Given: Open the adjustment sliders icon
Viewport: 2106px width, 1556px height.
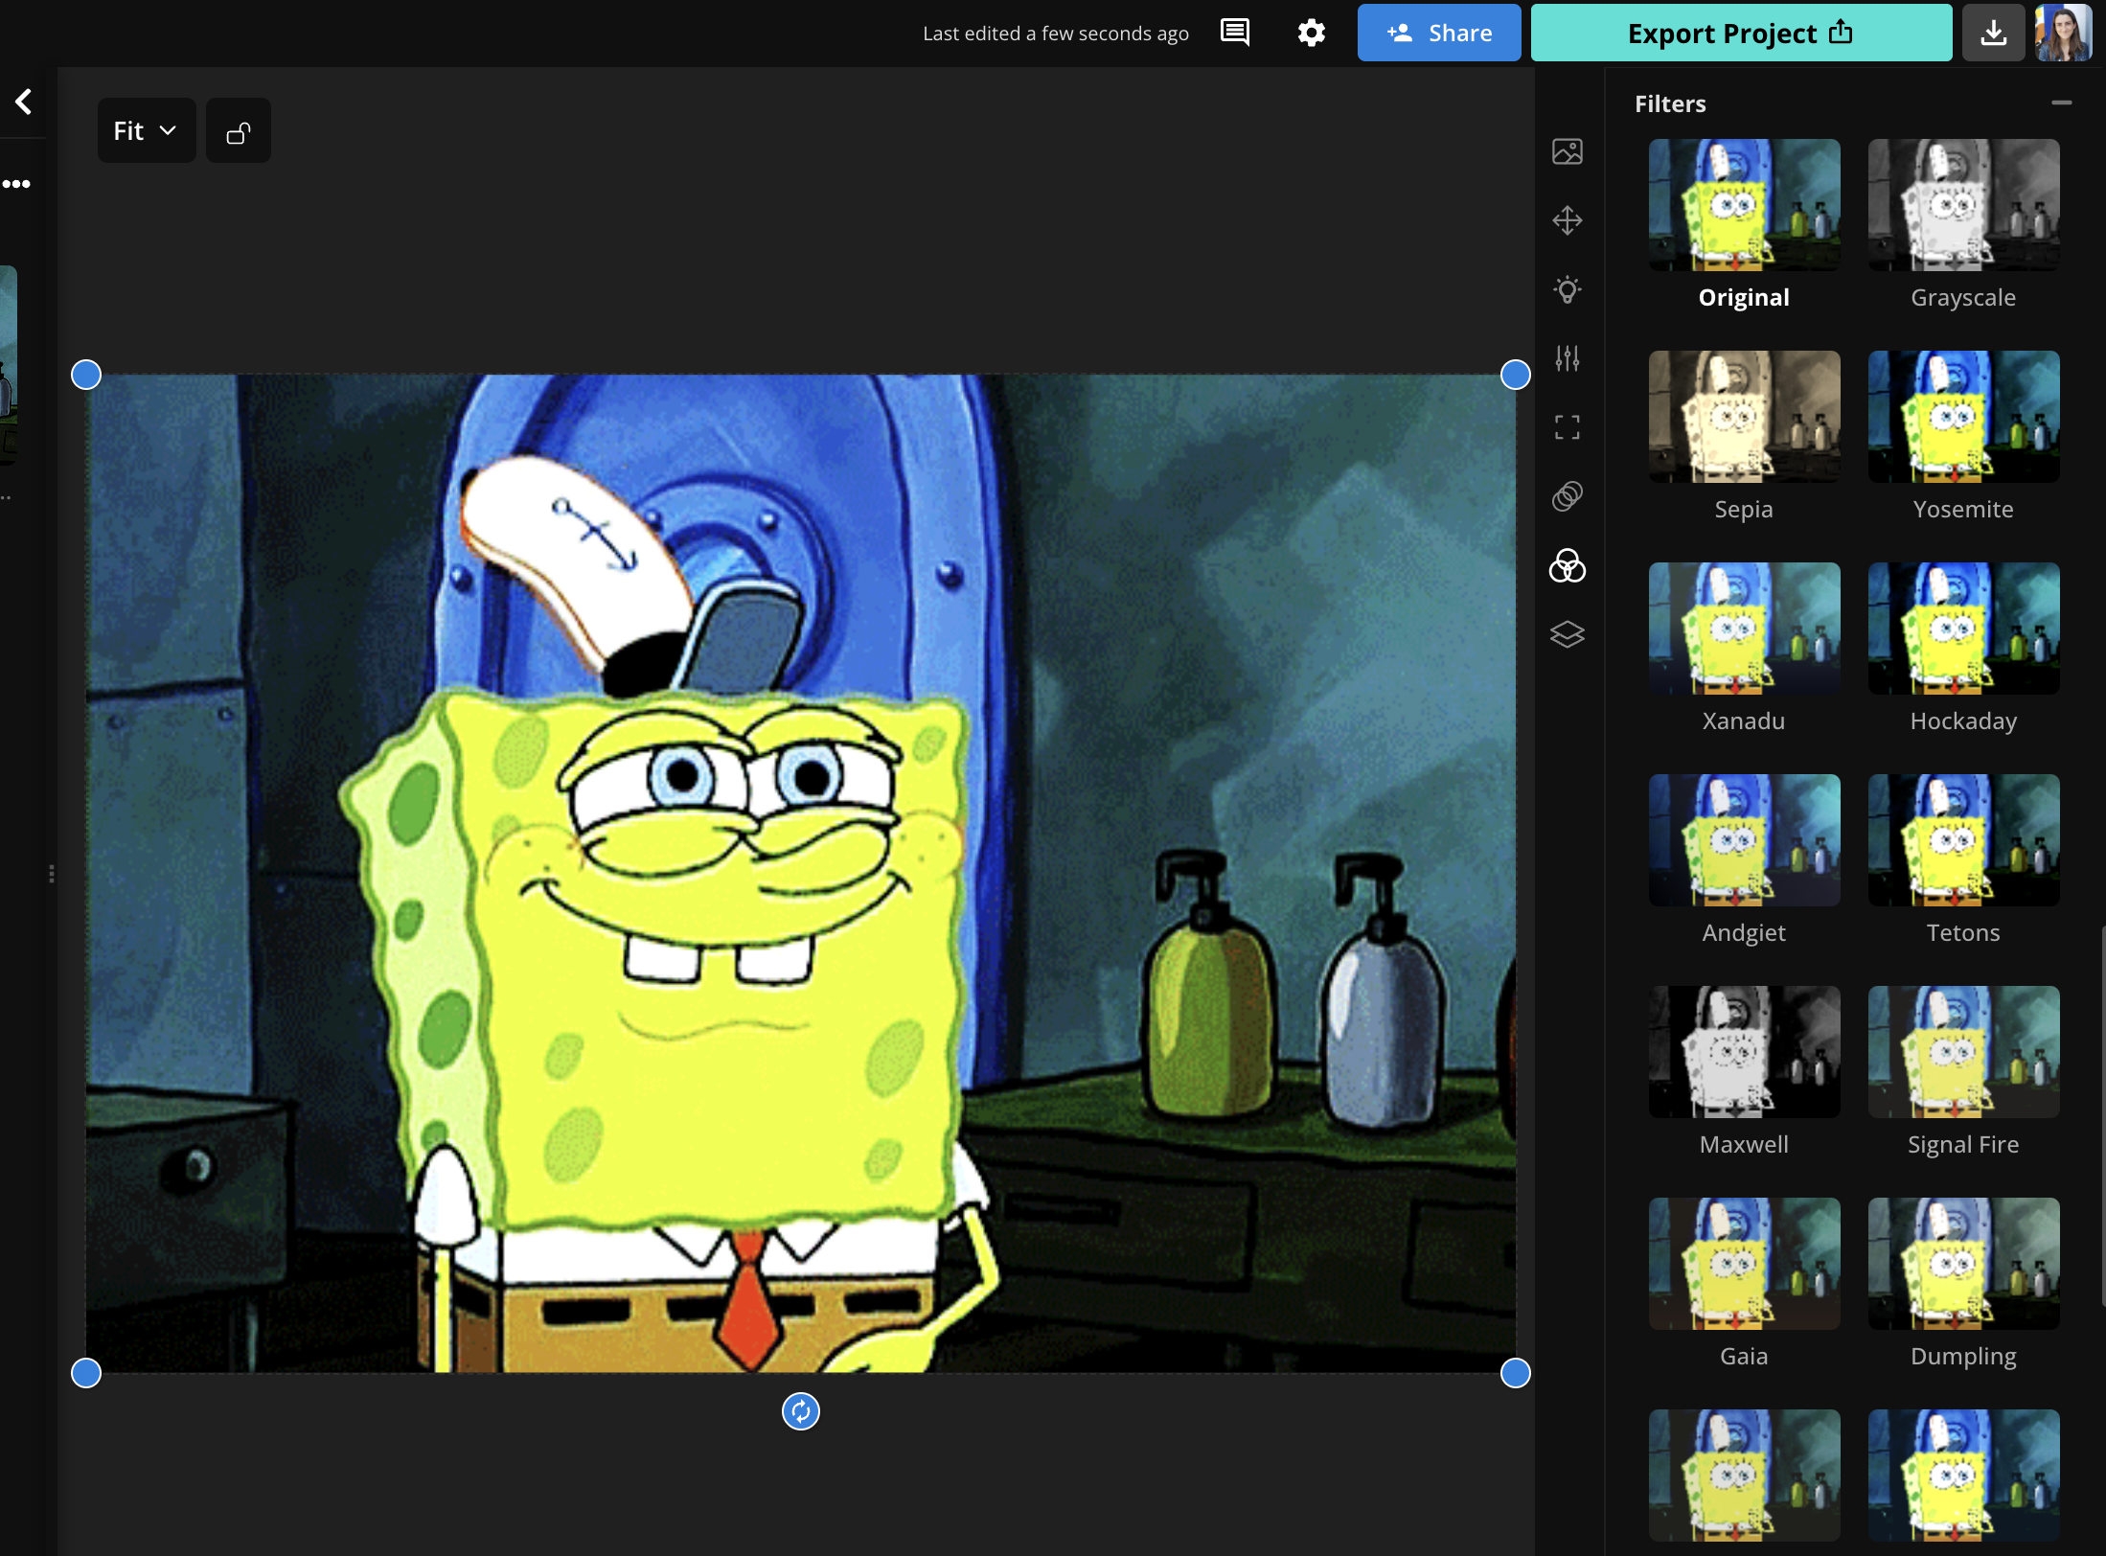Looking at the screenshot, I should pyautogui.click(x=1567, y=358).
